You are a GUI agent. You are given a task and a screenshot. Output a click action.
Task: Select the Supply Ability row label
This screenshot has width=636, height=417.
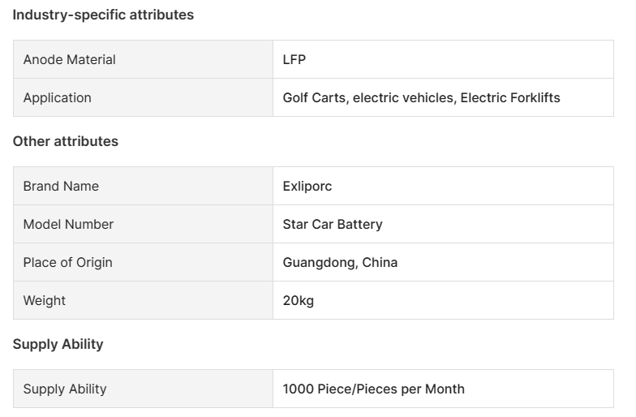tap(65, 389)
